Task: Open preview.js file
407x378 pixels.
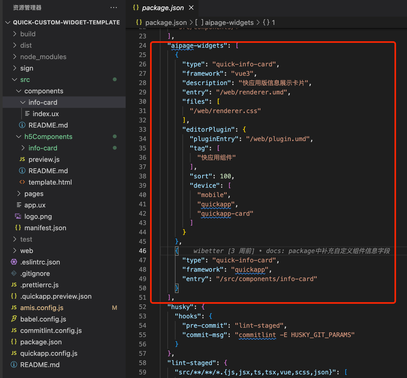Action: click(x=44, y=159)
